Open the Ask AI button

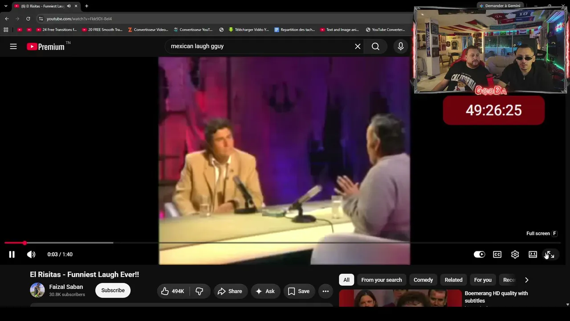tap(265, 291)
